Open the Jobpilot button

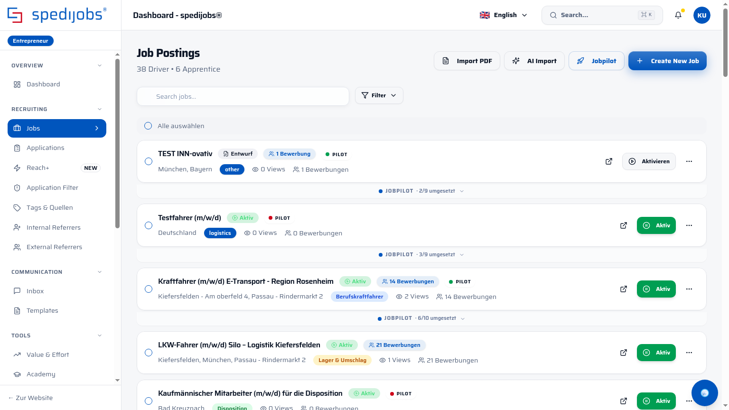click(597, 61)
